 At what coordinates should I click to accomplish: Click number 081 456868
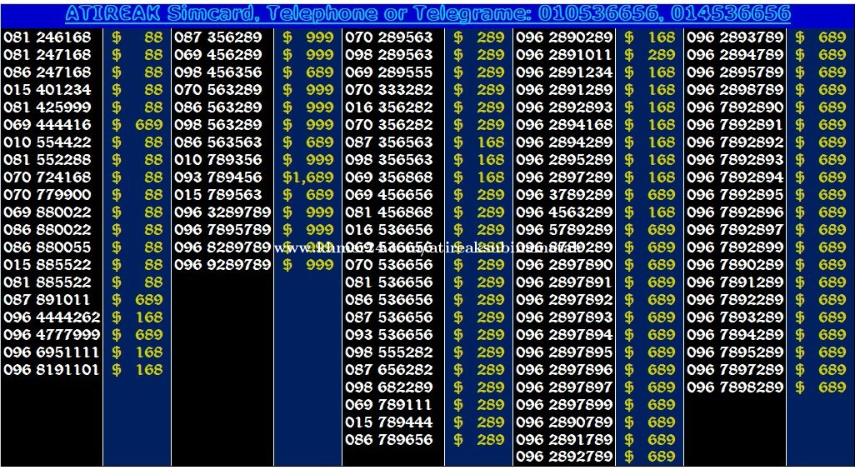389,212
